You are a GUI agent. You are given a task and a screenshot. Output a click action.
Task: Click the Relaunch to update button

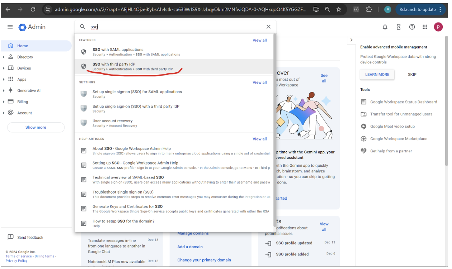[x=418, y=10]
